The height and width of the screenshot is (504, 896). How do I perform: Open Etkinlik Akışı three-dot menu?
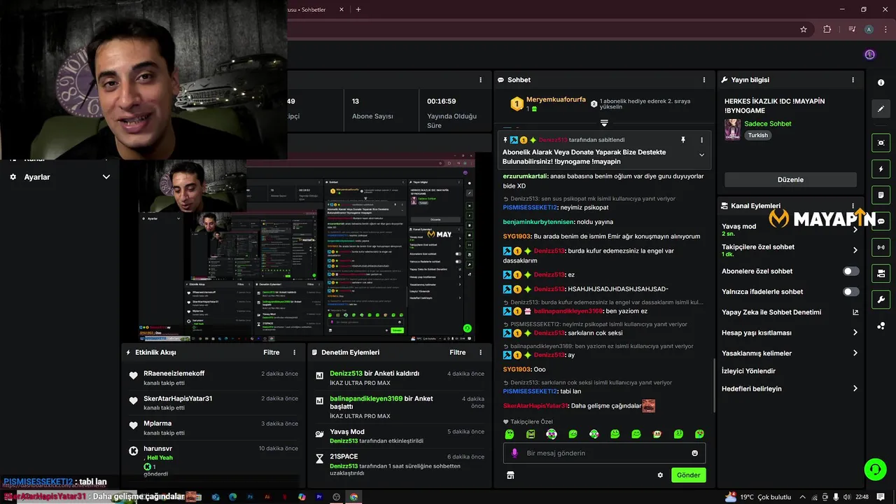(x=294, y=352)
